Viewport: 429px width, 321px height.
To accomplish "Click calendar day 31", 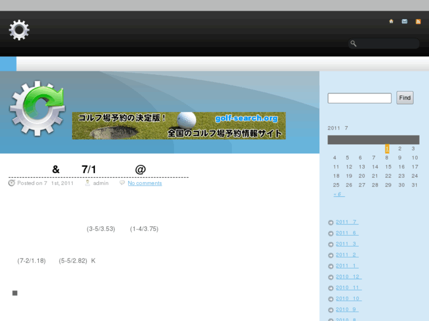I will click(x=414, y=185).
